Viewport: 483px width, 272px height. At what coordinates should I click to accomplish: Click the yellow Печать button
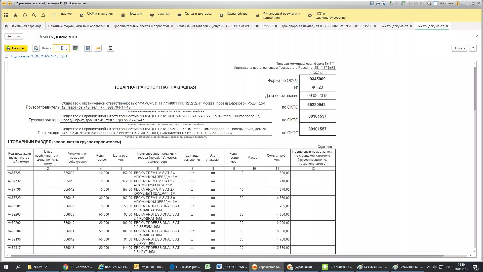[16, 48]
